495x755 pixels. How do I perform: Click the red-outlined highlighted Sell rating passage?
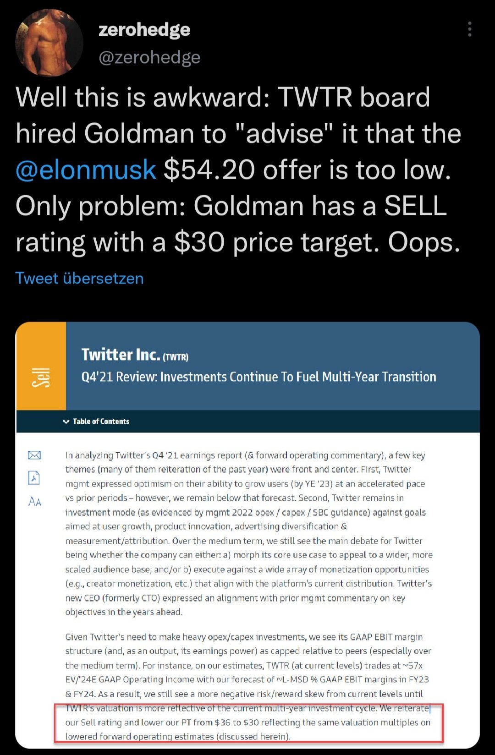(x=247, y=722)
